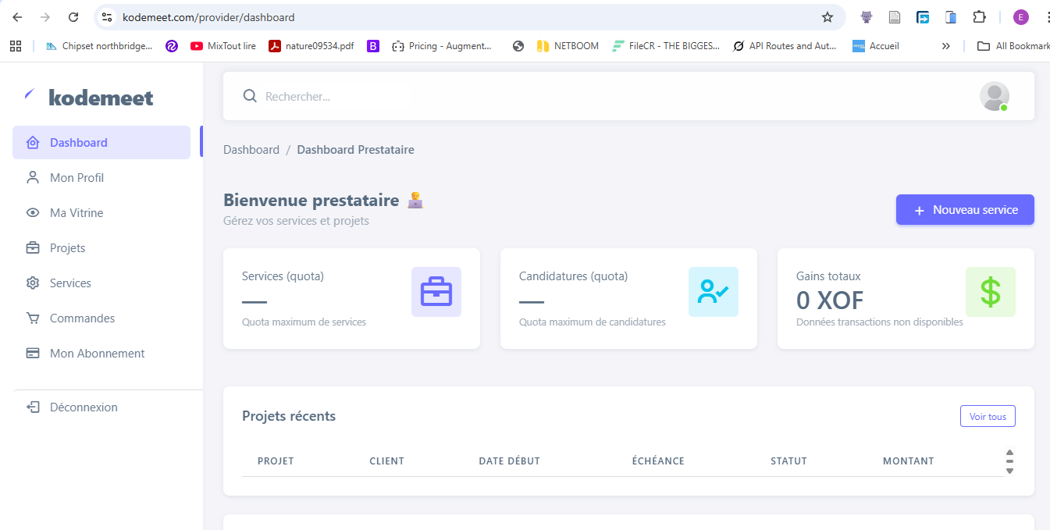The width and height of the screenshot is (1050, 530).
Task: Open the Projets sidebar section
Action: click(67, 248)
